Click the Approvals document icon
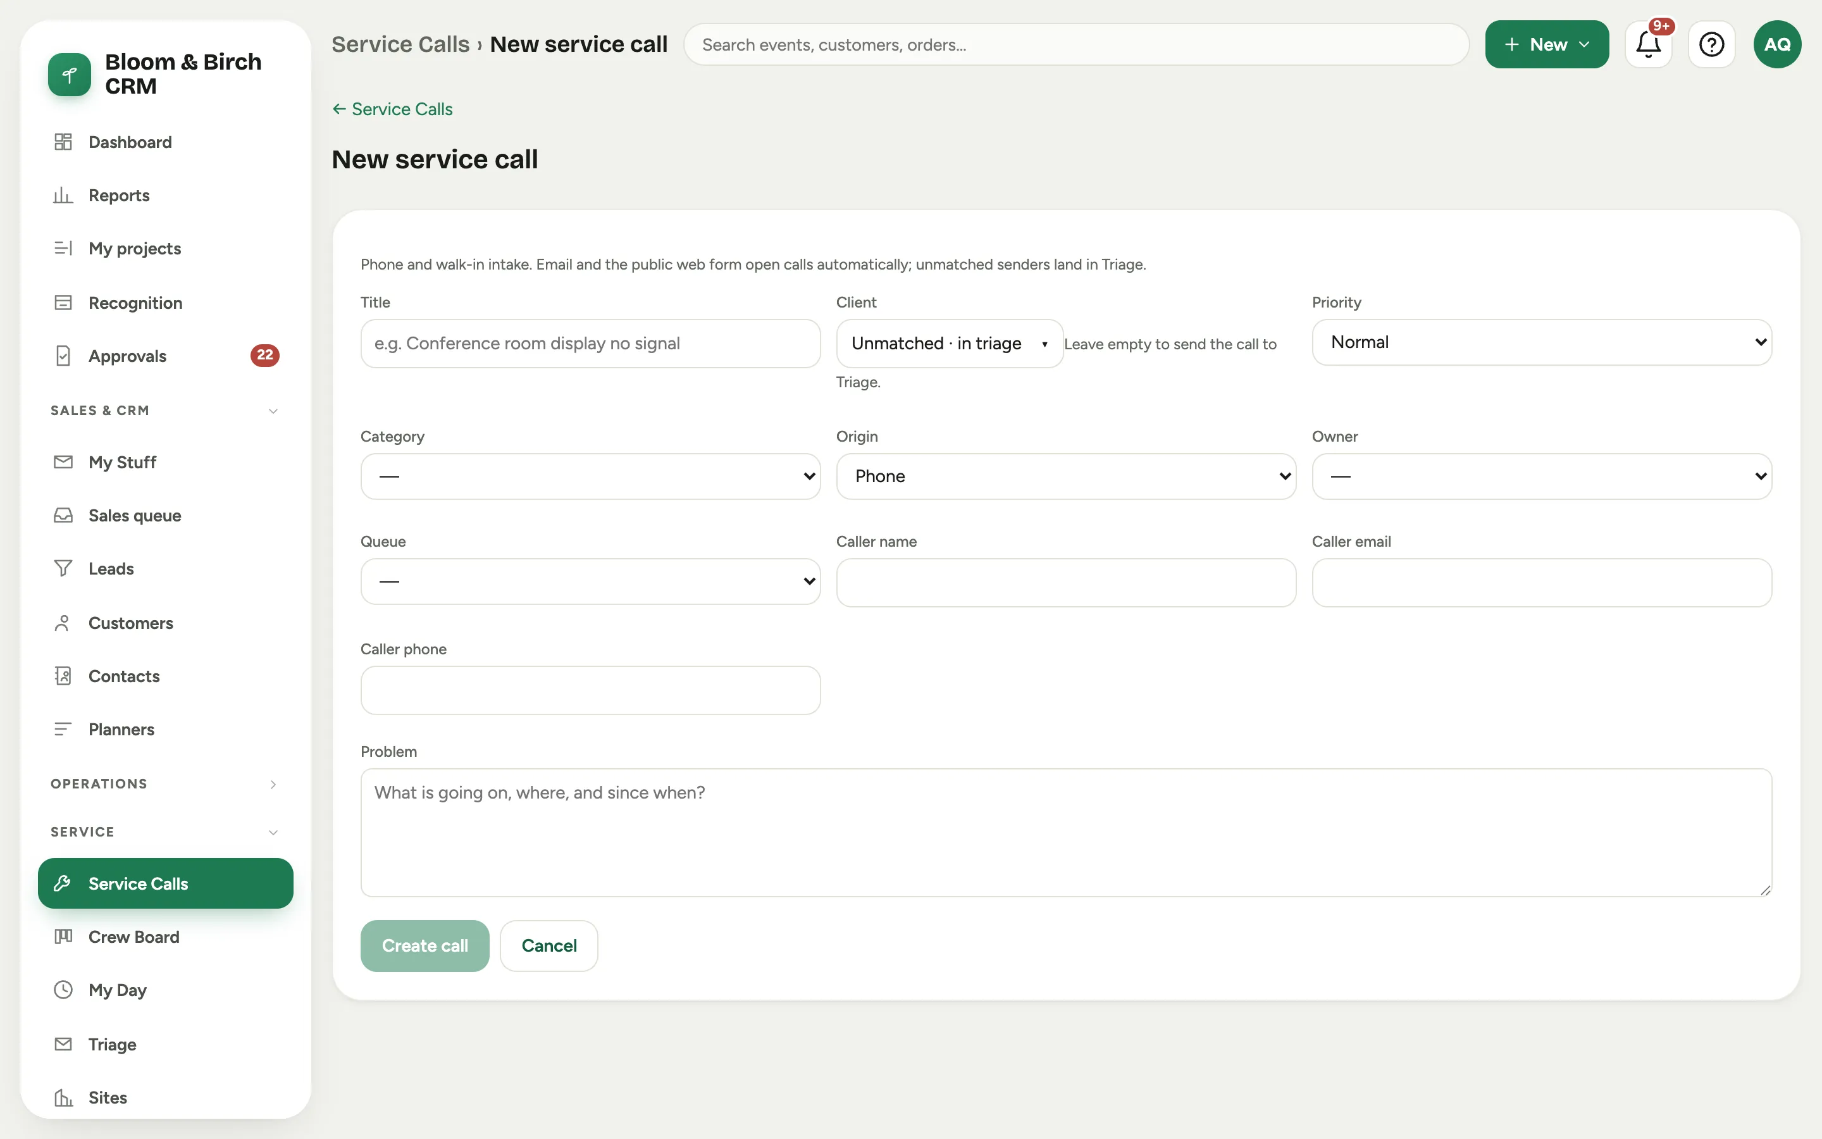This screenshot has height=1139, width=1822. click(63, 356)
